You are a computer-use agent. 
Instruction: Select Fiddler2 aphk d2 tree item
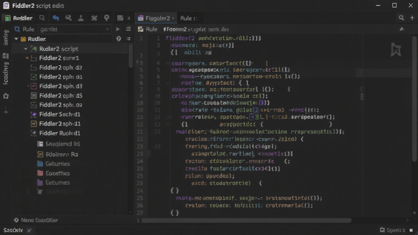tap(60, 68)
